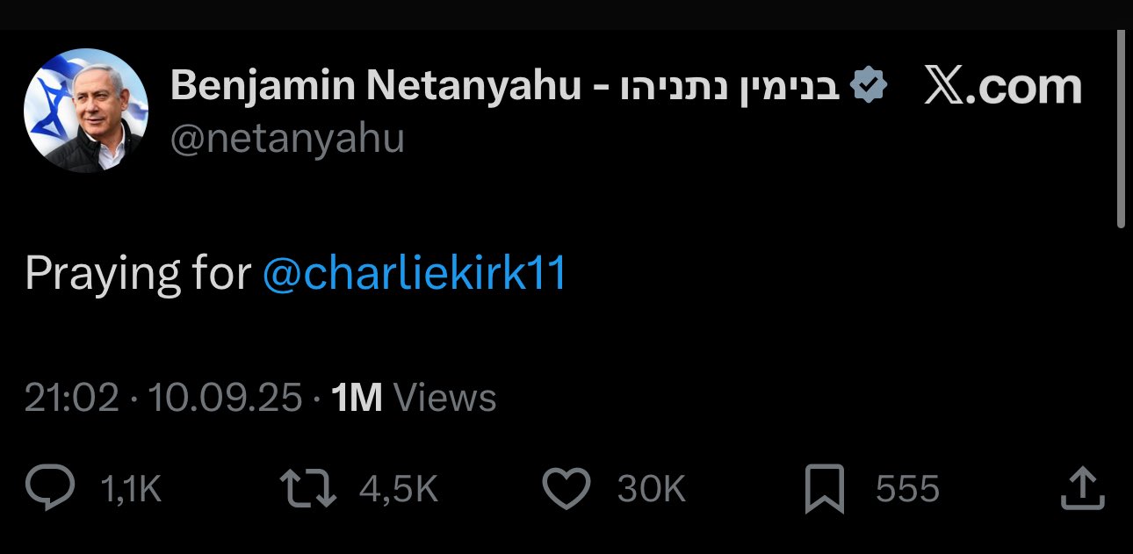Click the "Praying for" post text
This screenshot has height=554, width=1133.
pos(138,275)
